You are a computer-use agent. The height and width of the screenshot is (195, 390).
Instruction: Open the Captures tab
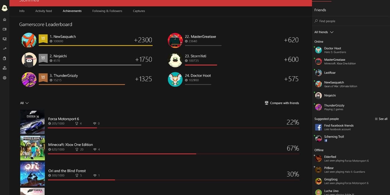pos(139,11)
